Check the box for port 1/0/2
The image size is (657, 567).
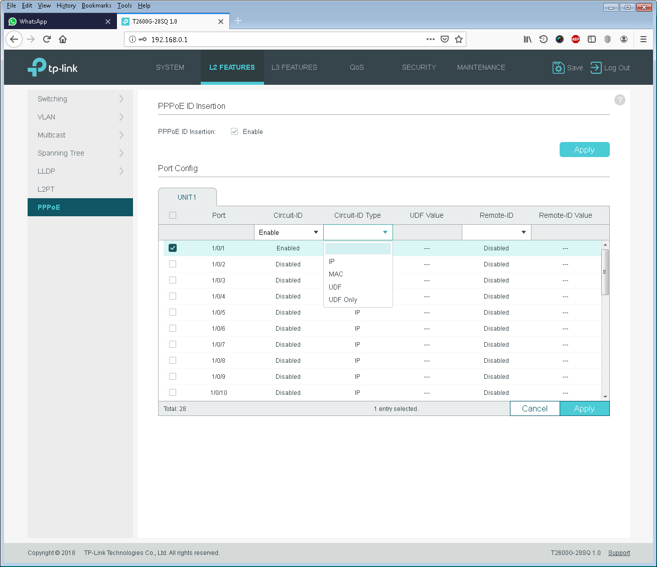[x=173, y=264]
